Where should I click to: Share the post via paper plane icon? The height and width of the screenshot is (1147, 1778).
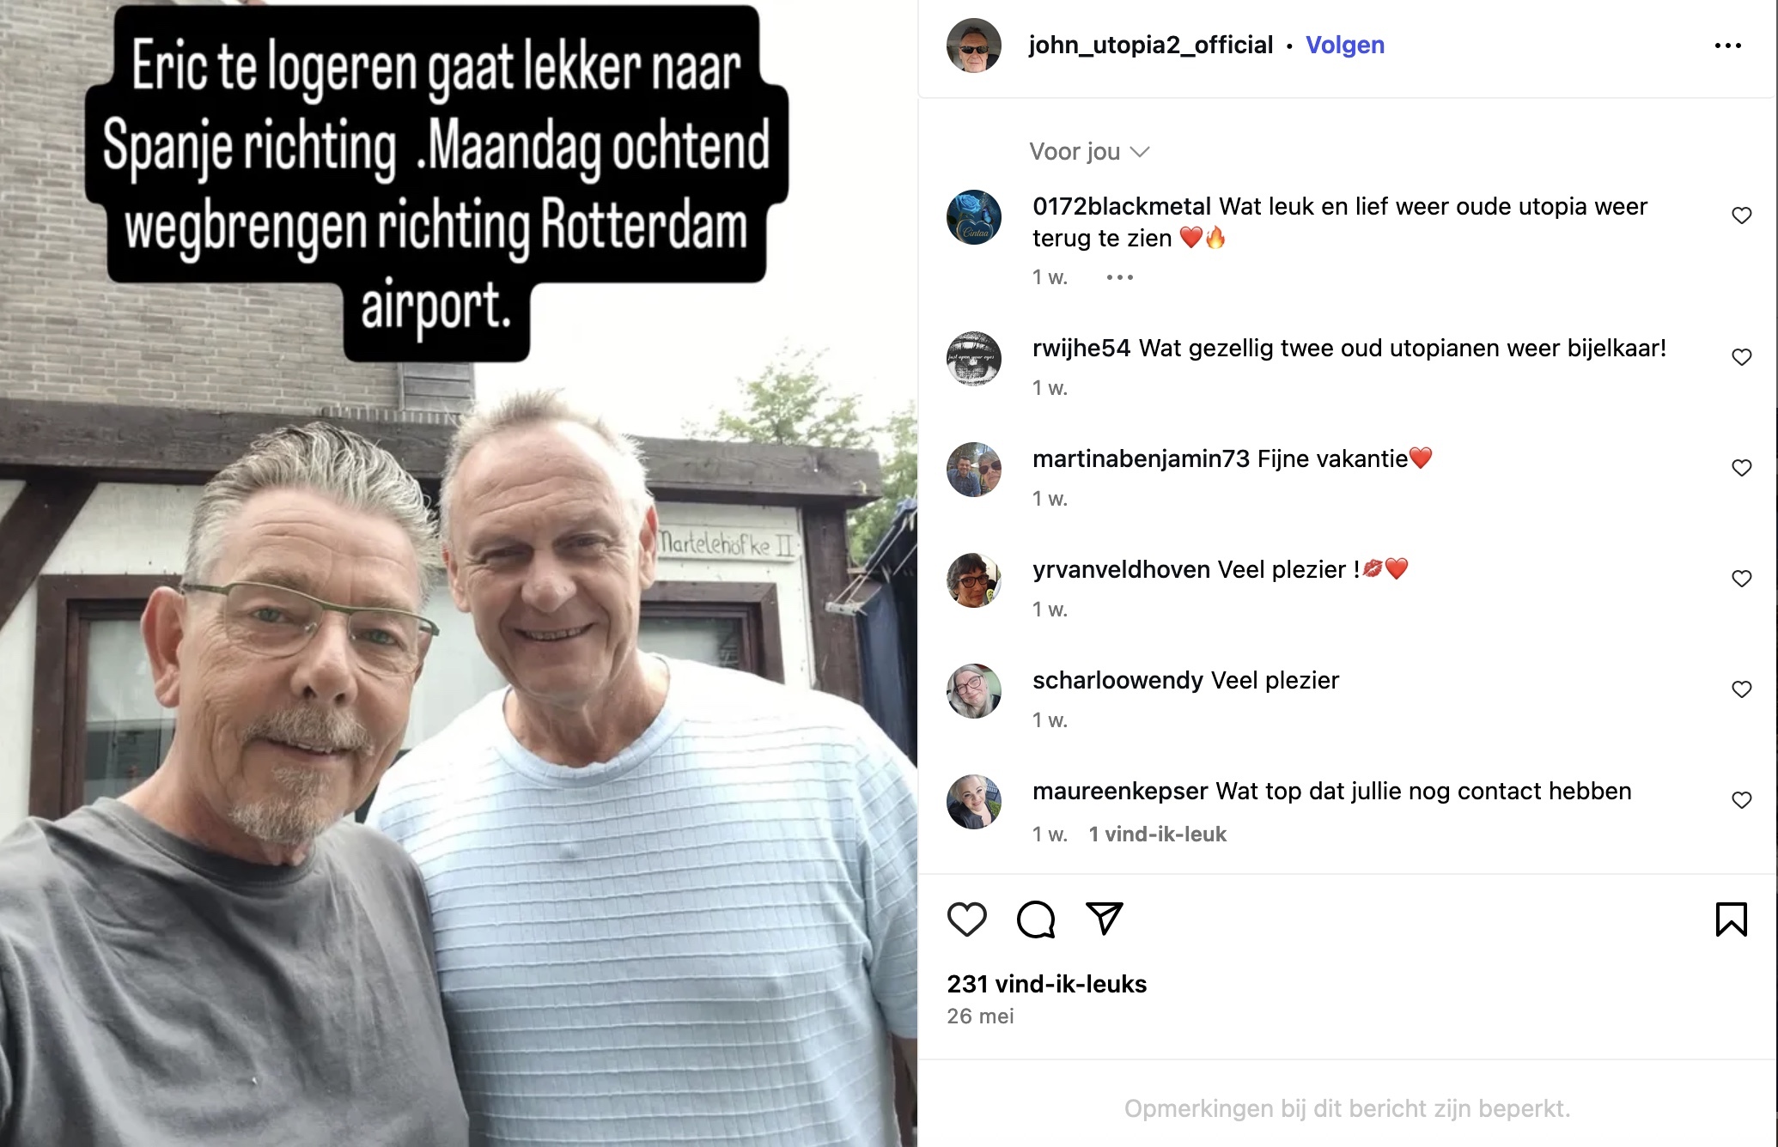click(1104, 919)
